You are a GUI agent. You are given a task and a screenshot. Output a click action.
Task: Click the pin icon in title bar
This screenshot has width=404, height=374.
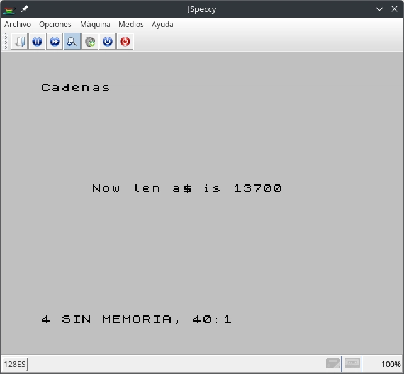point(25,9)
